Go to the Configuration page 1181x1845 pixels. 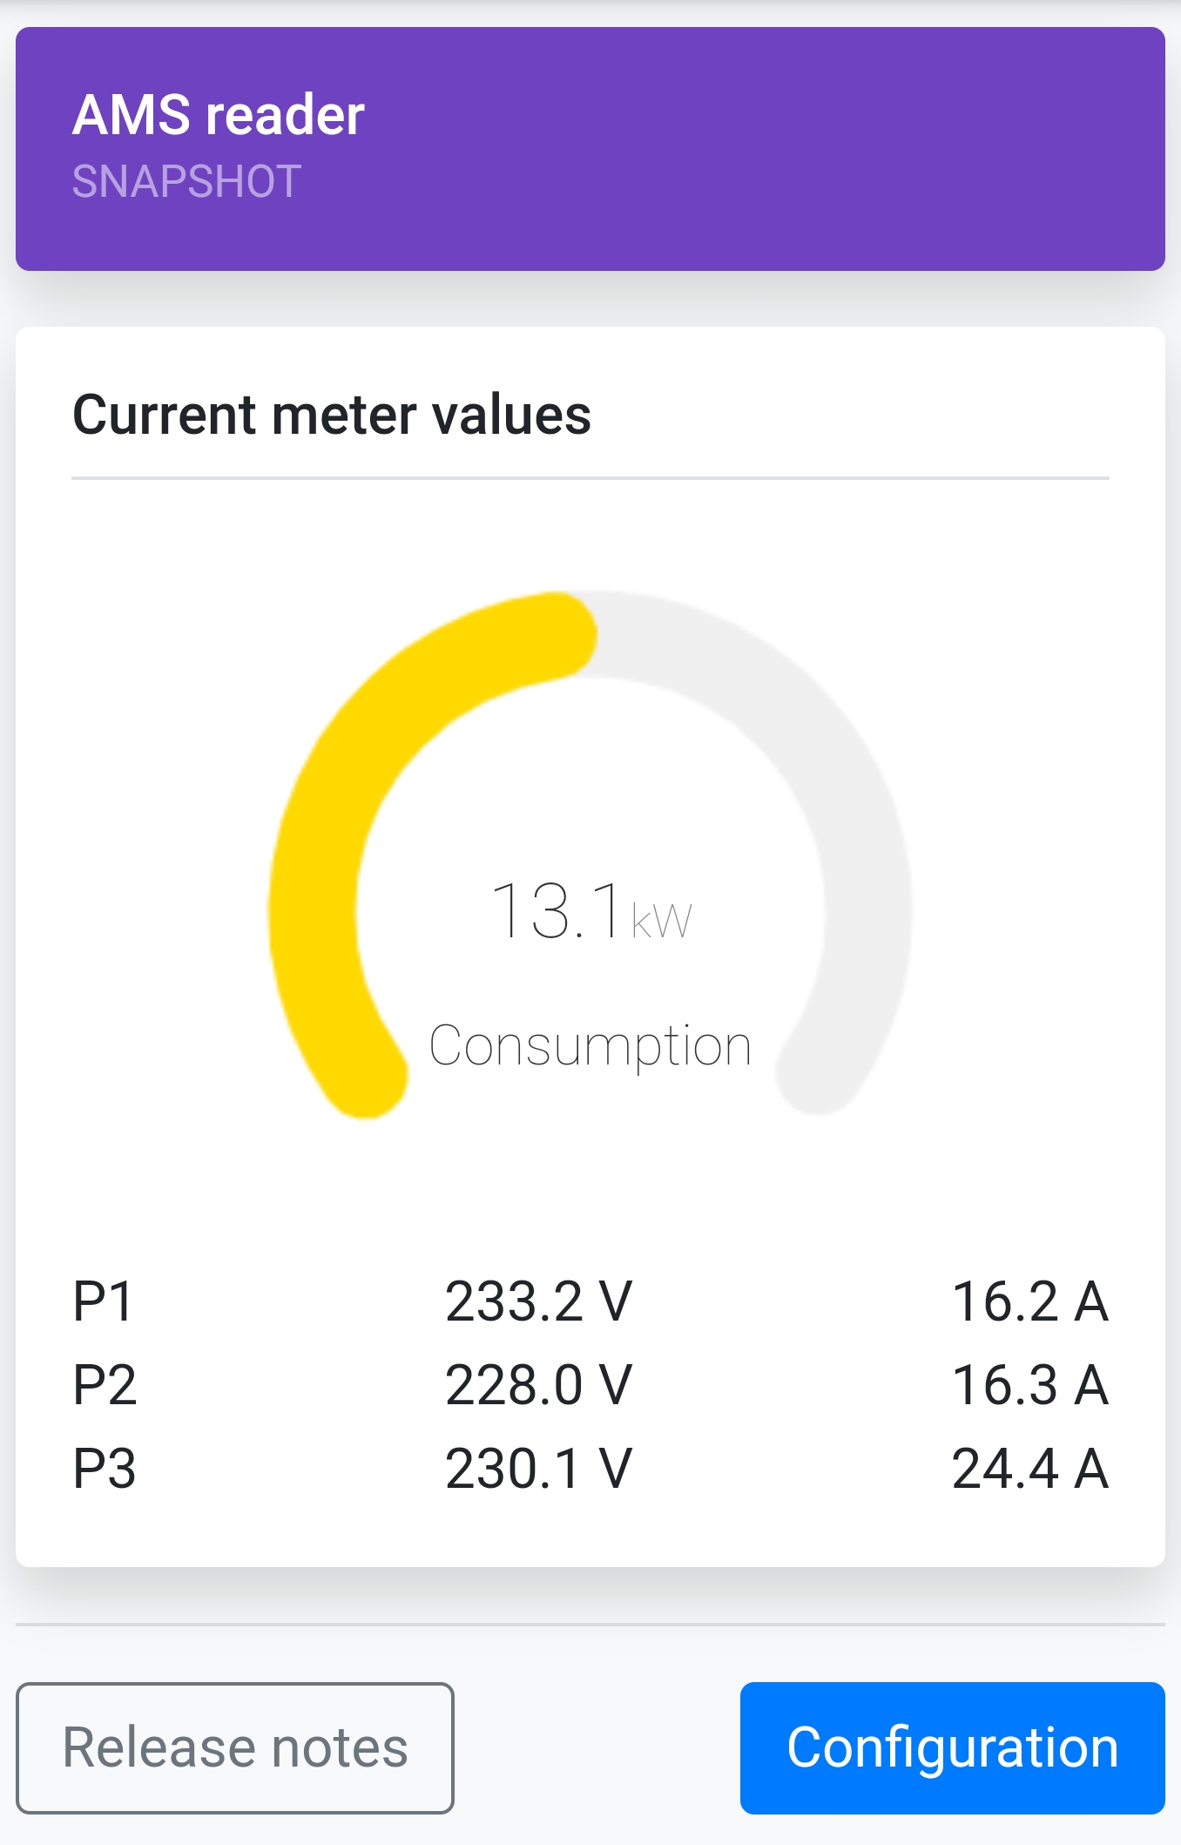tap(952, 1747)
